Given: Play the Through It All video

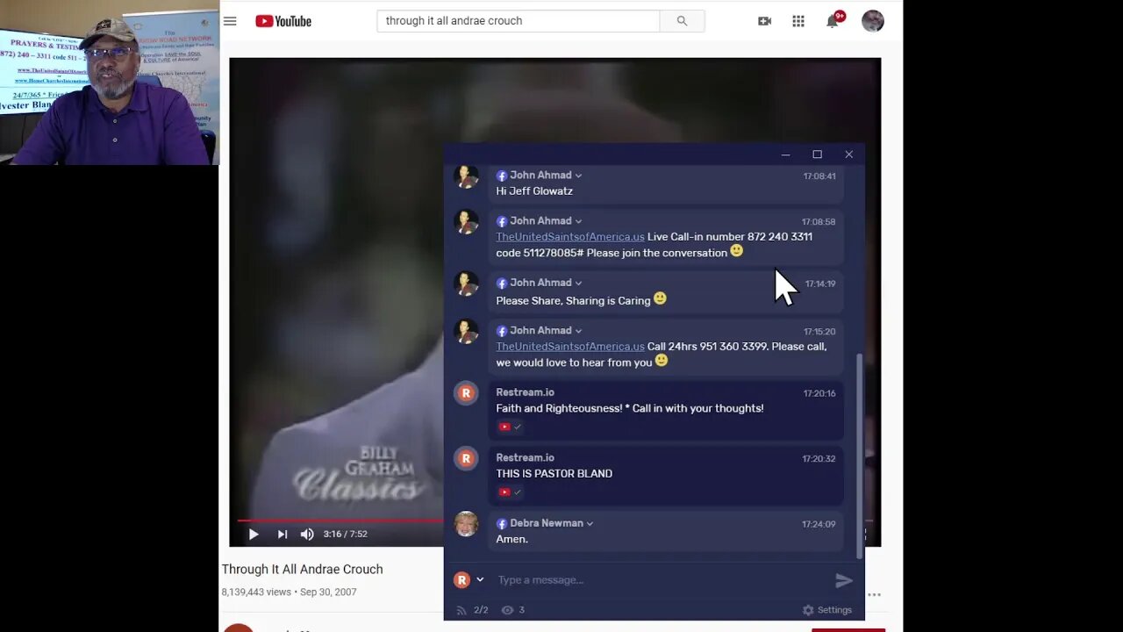Looking at the screenshot, I should [x=254, y=534].
